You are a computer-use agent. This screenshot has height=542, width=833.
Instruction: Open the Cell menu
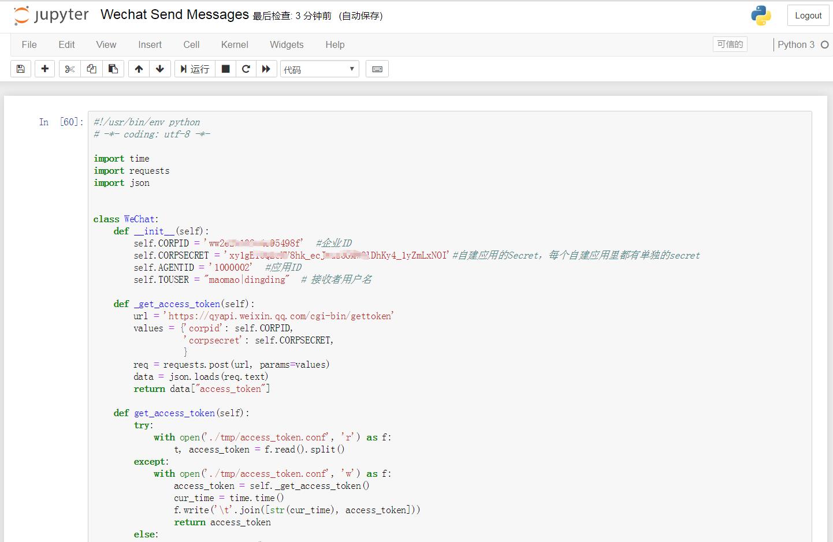tap(192, 44)
